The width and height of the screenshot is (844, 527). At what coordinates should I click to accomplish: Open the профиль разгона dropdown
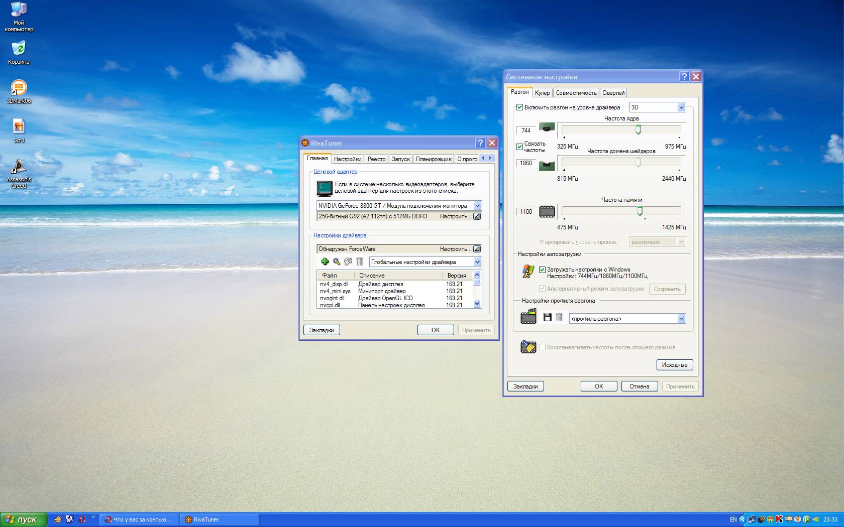[627, 318]
